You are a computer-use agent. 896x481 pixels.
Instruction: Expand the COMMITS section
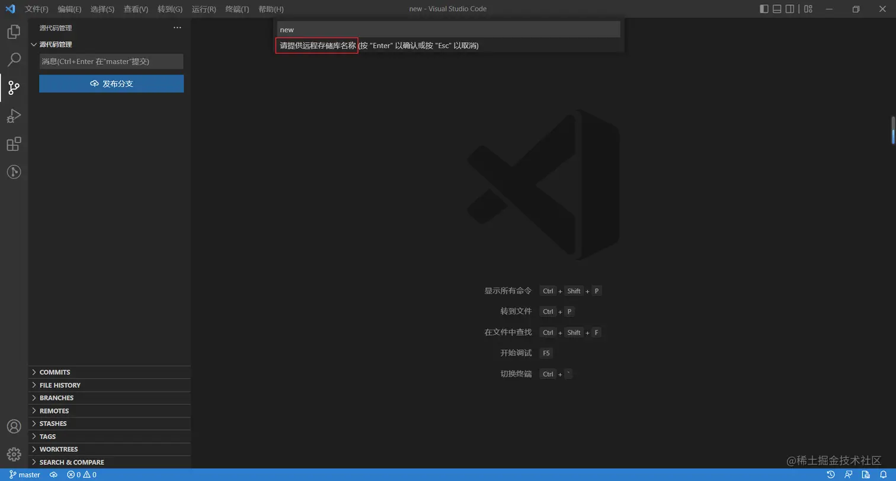[x=110, y=372]
